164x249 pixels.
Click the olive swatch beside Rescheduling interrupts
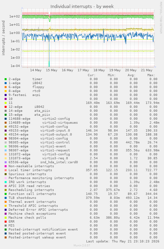coord(6,190)
